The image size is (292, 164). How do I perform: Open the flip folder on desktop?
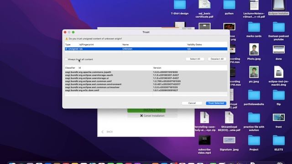[279, 95]
